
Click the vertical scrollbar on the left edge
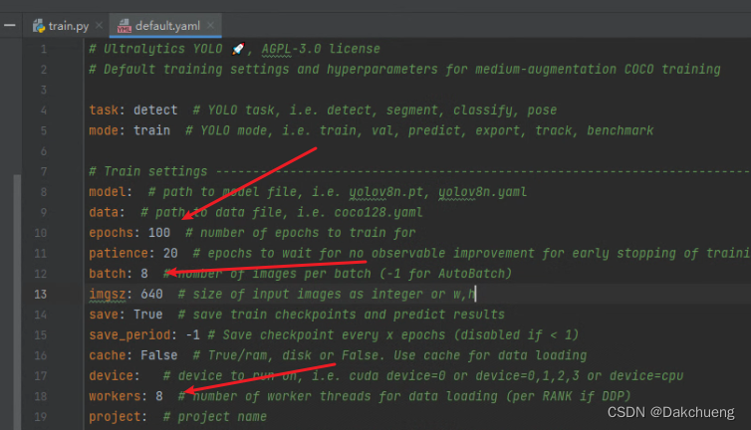pos(17,302)
